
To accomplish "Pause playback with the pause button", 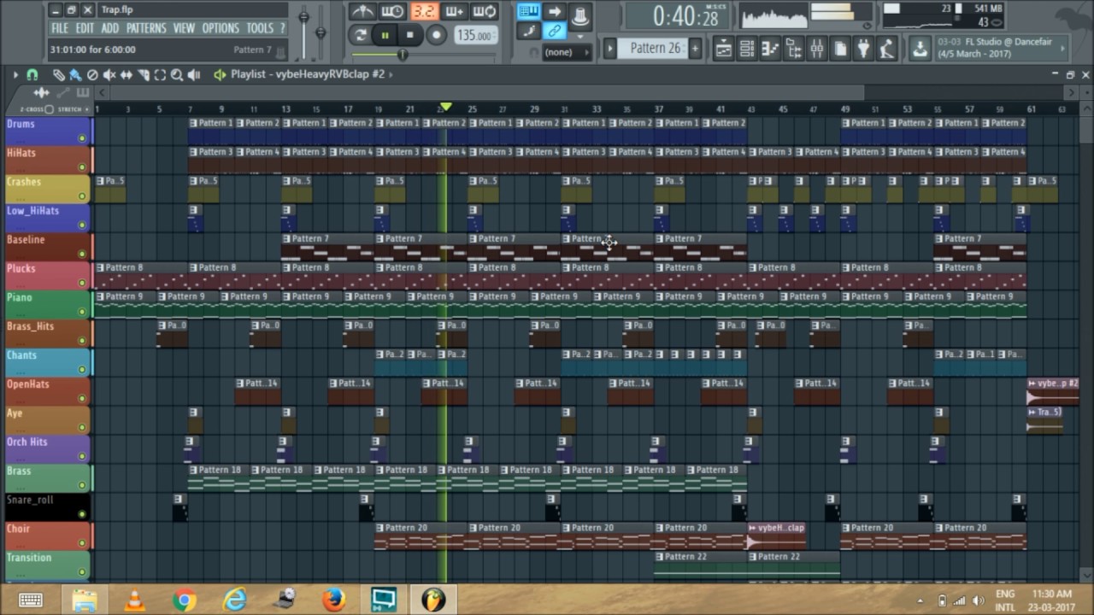I will point(385,35).
